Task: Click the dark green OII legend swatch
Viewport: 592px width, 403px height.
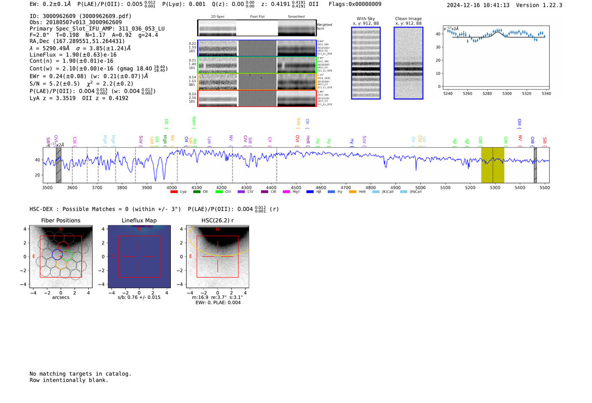Action: 197,192
